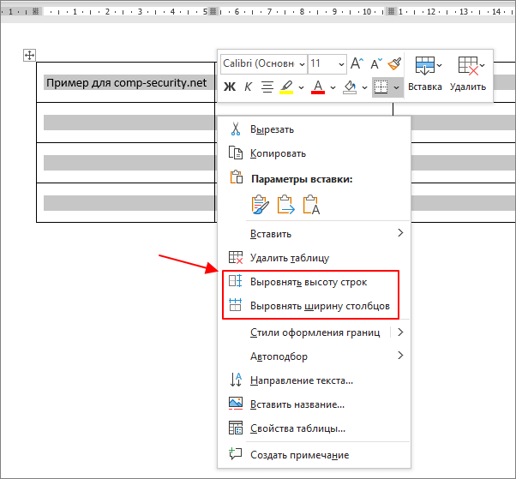Viewport: 516px width, 479px height.
Task: Click the table move handle icon
Action: click(x=29, y=55)
